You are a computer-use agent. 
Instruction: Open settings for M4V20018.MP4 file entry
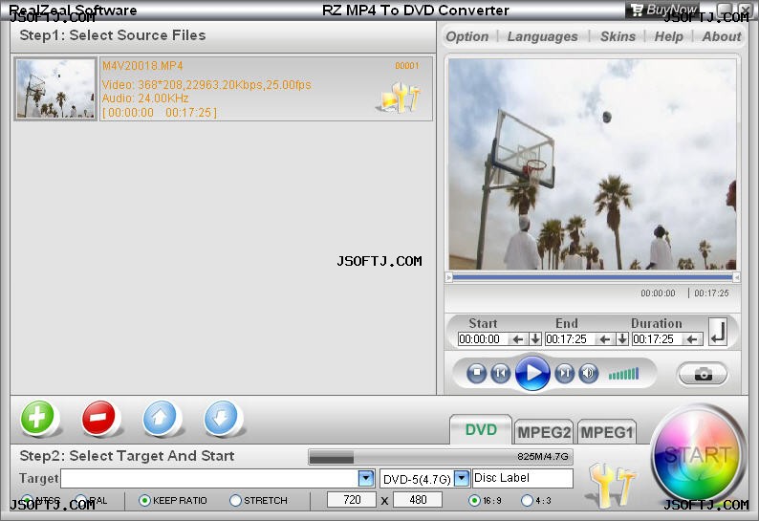tap(399, 98)
